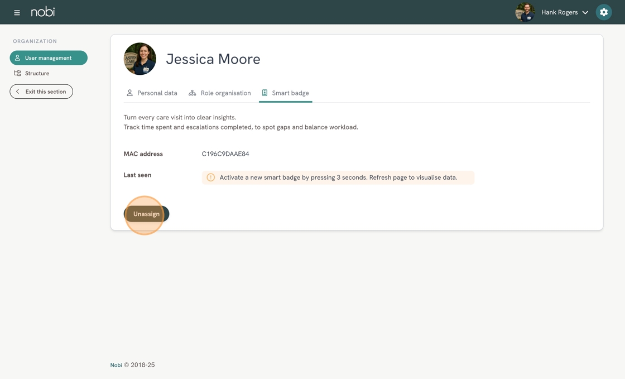
Task: Click Hank Rogers profile avatar
Action: 525,12
